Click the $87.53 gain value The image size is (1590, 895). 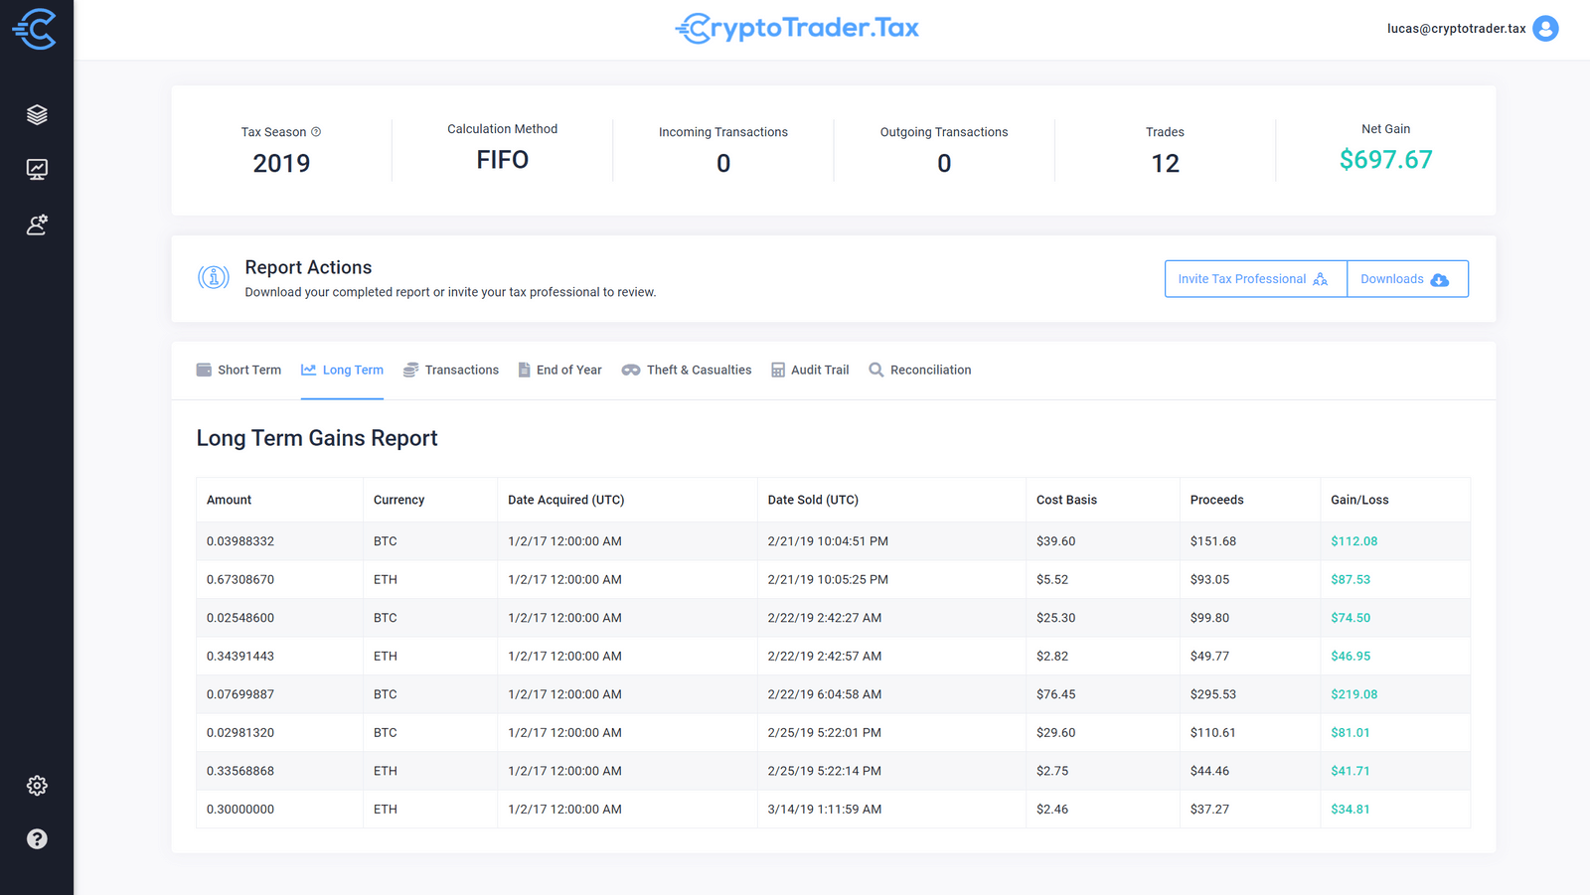coord(1351,579)
